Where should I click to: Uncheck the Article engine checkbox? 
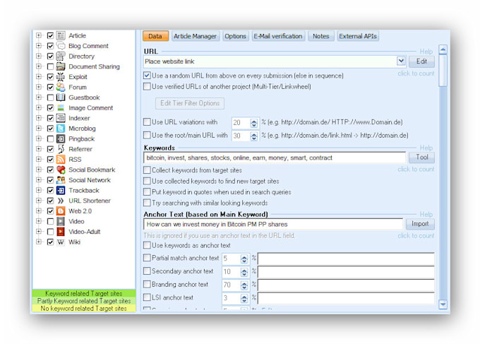point(51,35)
